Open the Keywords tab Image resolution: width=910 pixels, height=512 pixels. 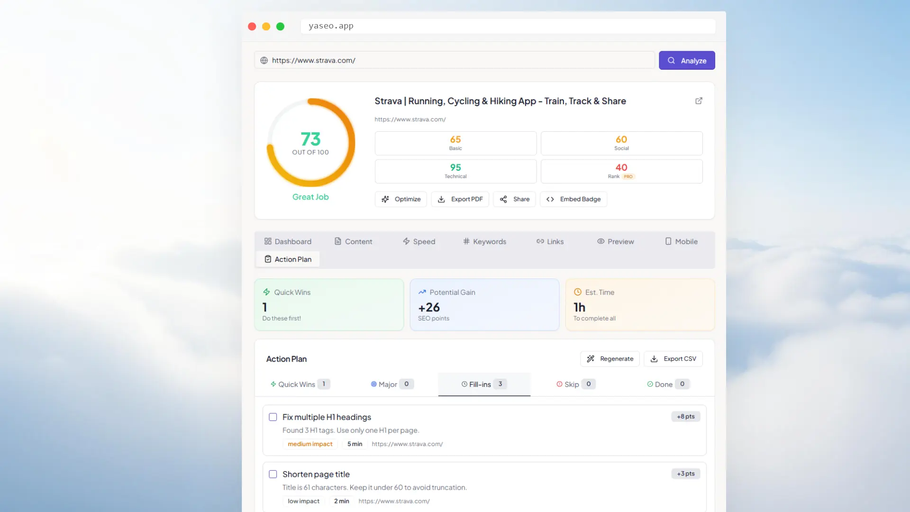click(x=484, y=242)
